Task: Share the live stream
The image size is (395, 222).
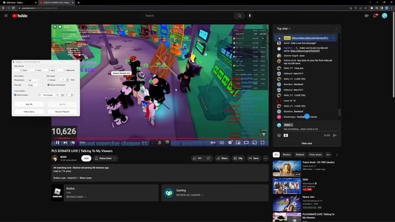Action: tap(222, 158)
